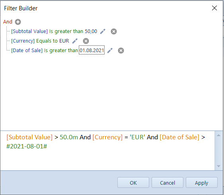
Task: Edit the EUR currency value
Action: click(x=64, y=41)
